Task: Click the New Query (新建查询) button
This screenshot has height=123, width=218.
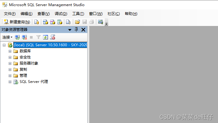Action: pos(17,22)
